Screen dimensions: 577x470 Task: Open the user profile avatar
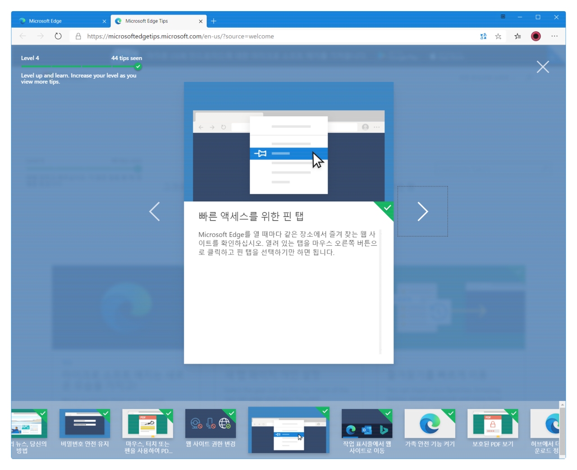[x=536, y=37]
